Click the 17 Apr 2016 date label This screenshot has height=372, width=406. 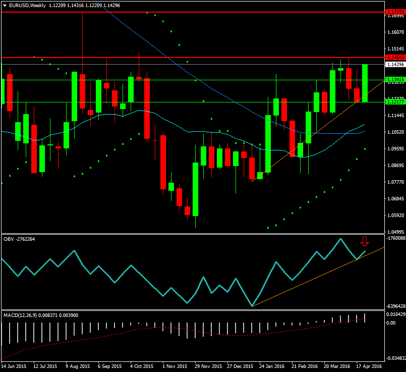[369, 366]
